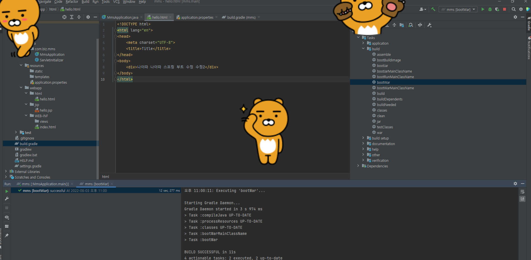This screenshot has width=531, height=260.
Task: Open Project panel options gear
Action: (x=88, y=17)
